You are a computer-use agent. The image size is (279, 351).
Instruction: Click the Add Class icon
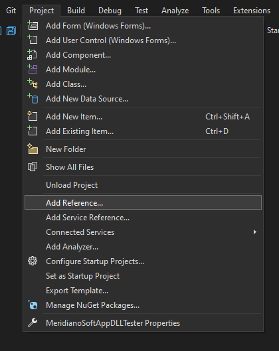[33, 84]
